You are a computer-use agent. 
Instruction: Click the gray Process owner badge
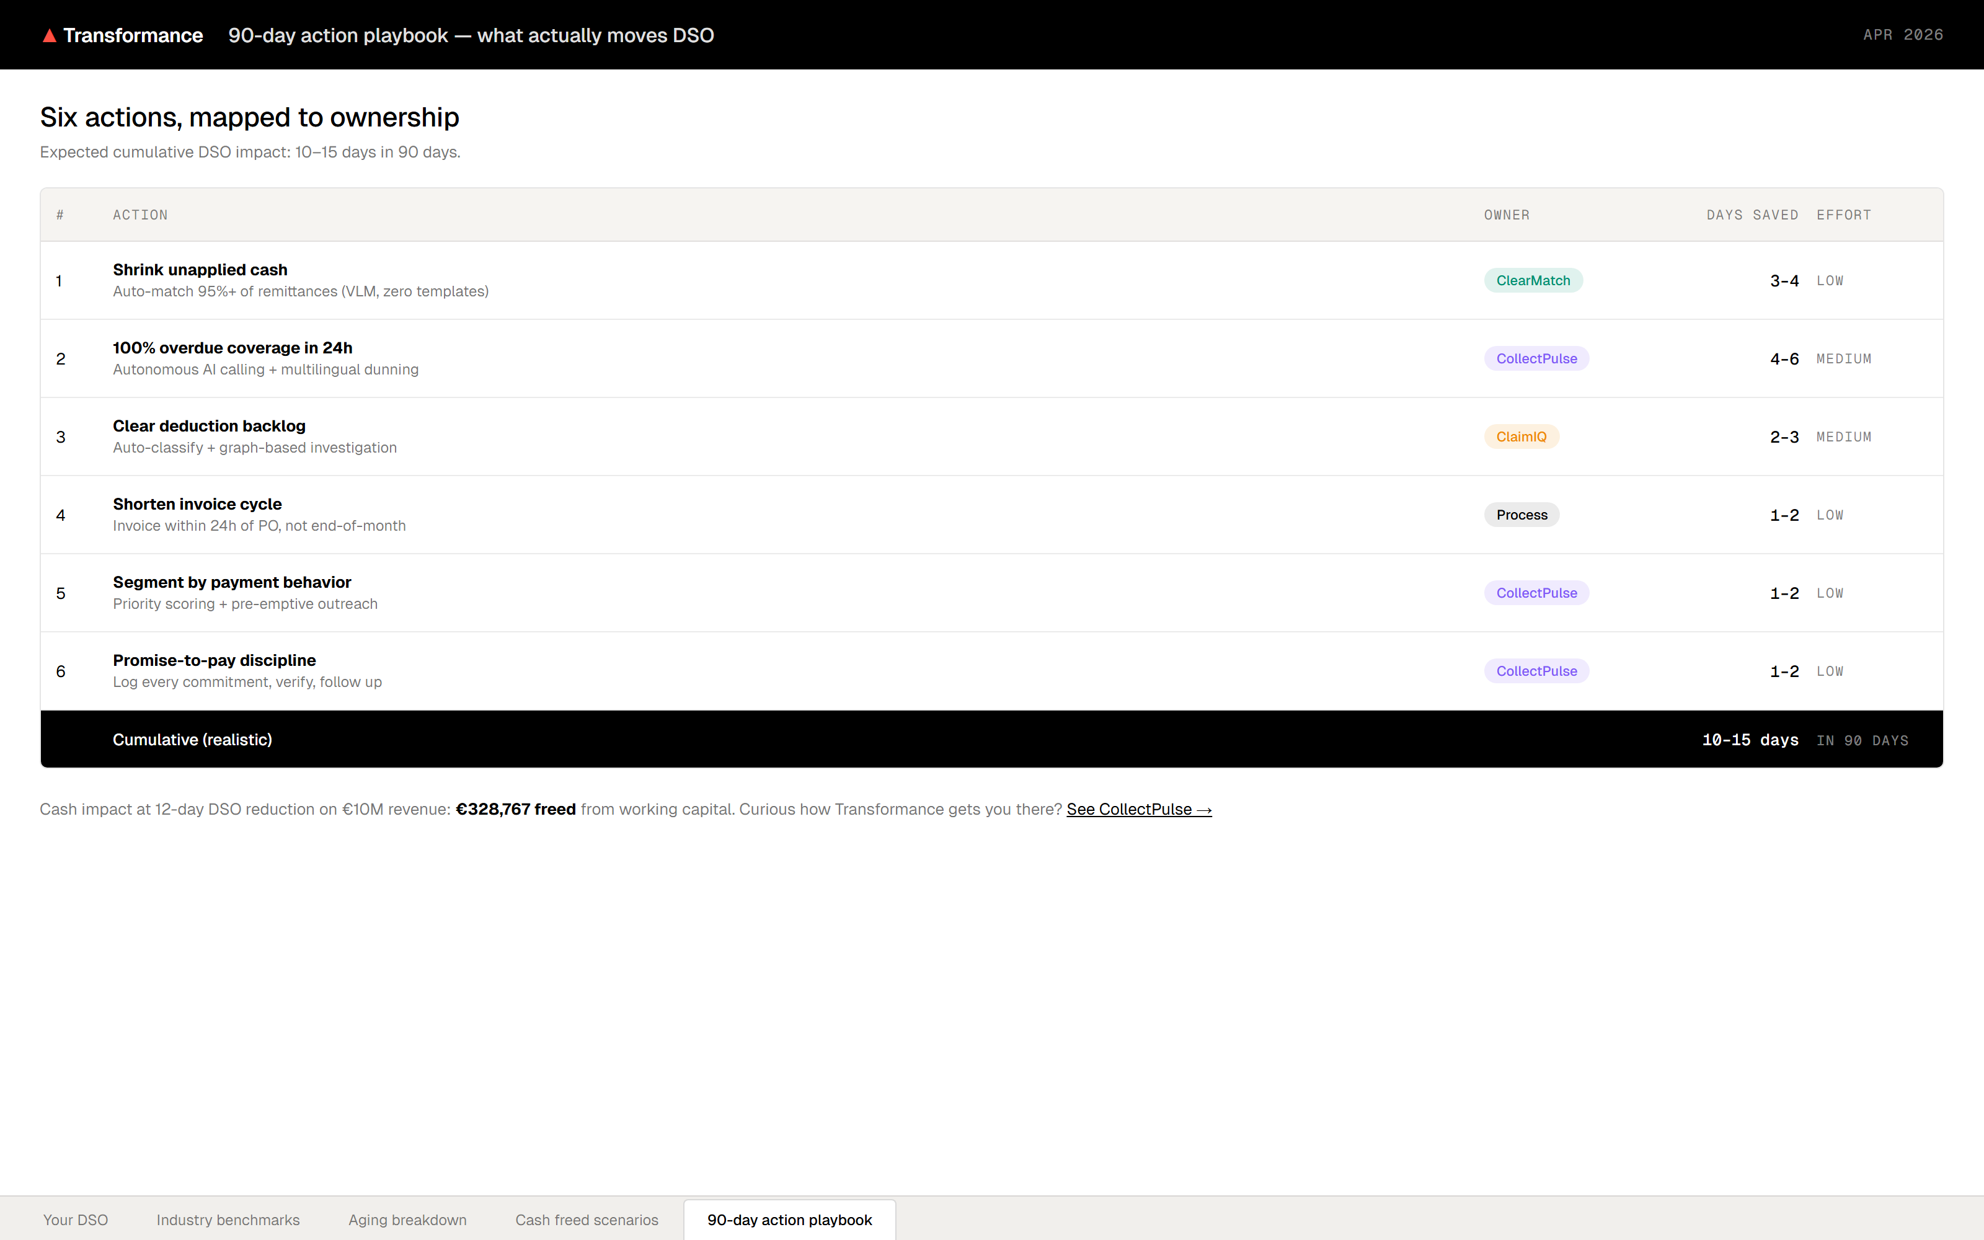(x=1521, y=515)
